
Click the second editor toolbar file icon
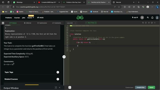coord(146,23)
